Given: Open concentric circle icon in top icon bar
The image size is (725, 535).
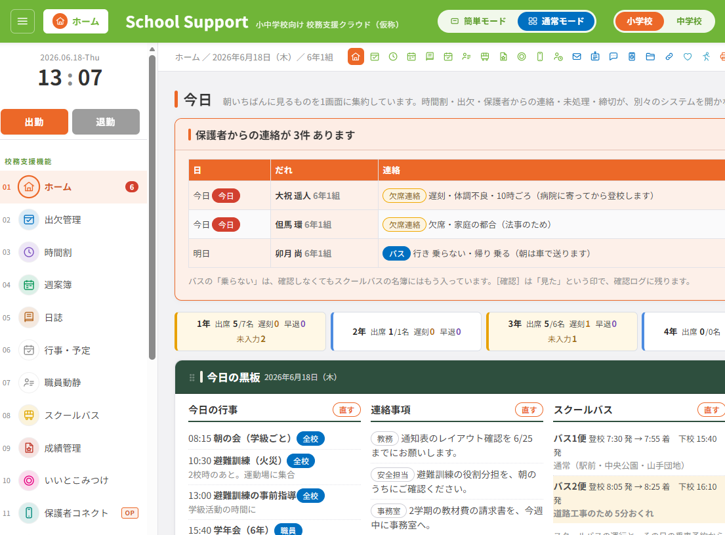Looking at the screenshot, I should 522,56.
